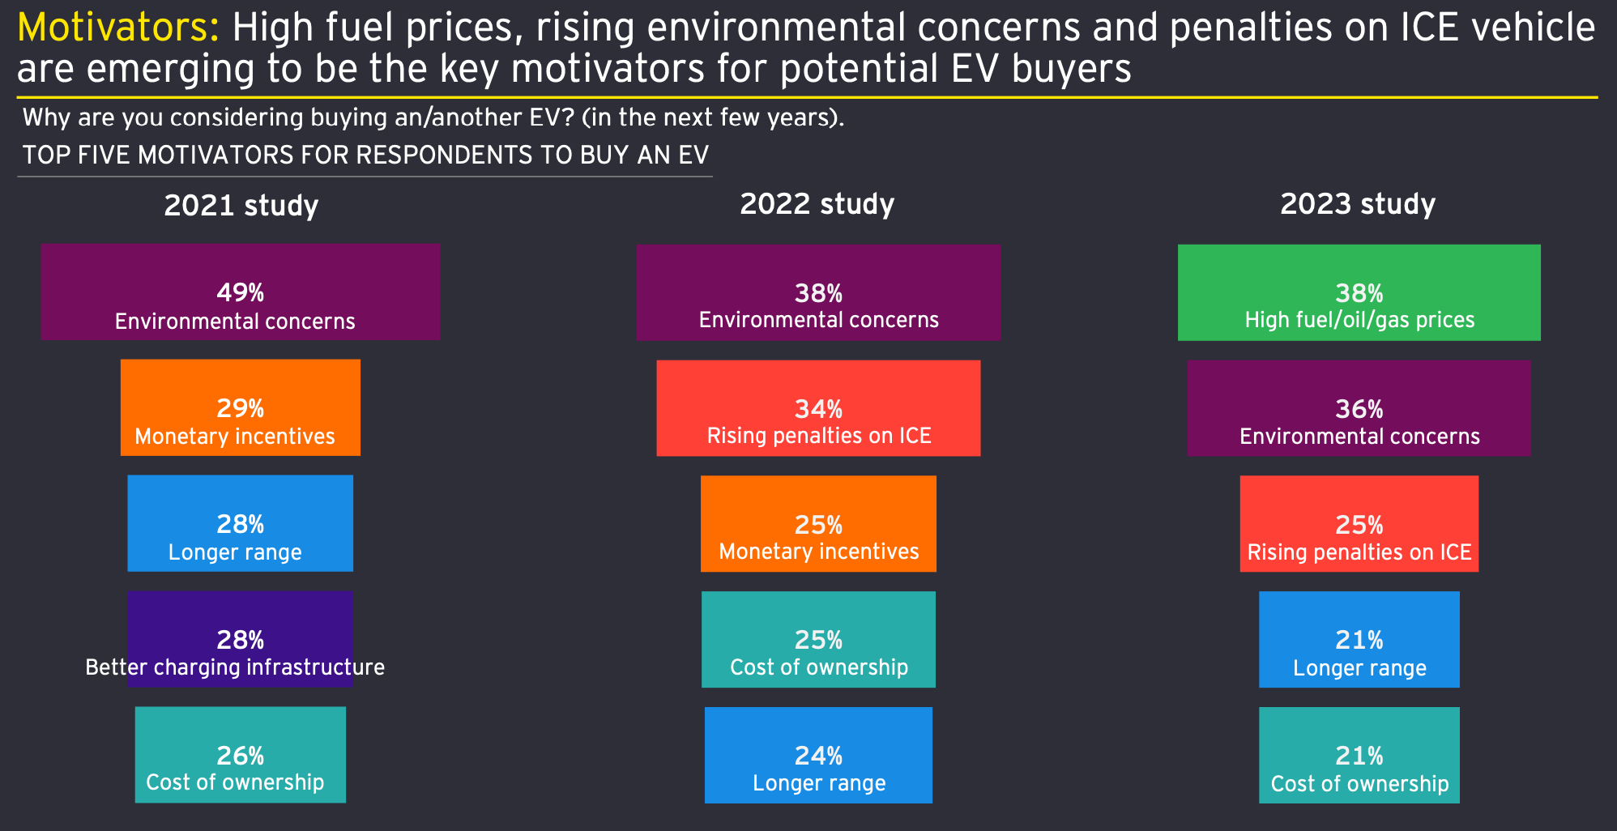Click the 34% Rising penalties on ICE box

(818, 408)
